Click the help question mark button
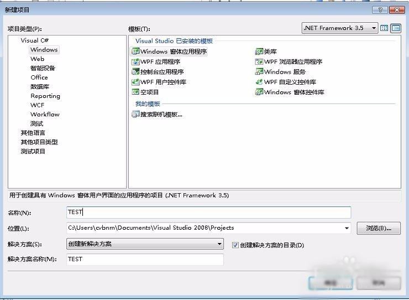Screen dimensions: 409x300 [x=380, y=10]
